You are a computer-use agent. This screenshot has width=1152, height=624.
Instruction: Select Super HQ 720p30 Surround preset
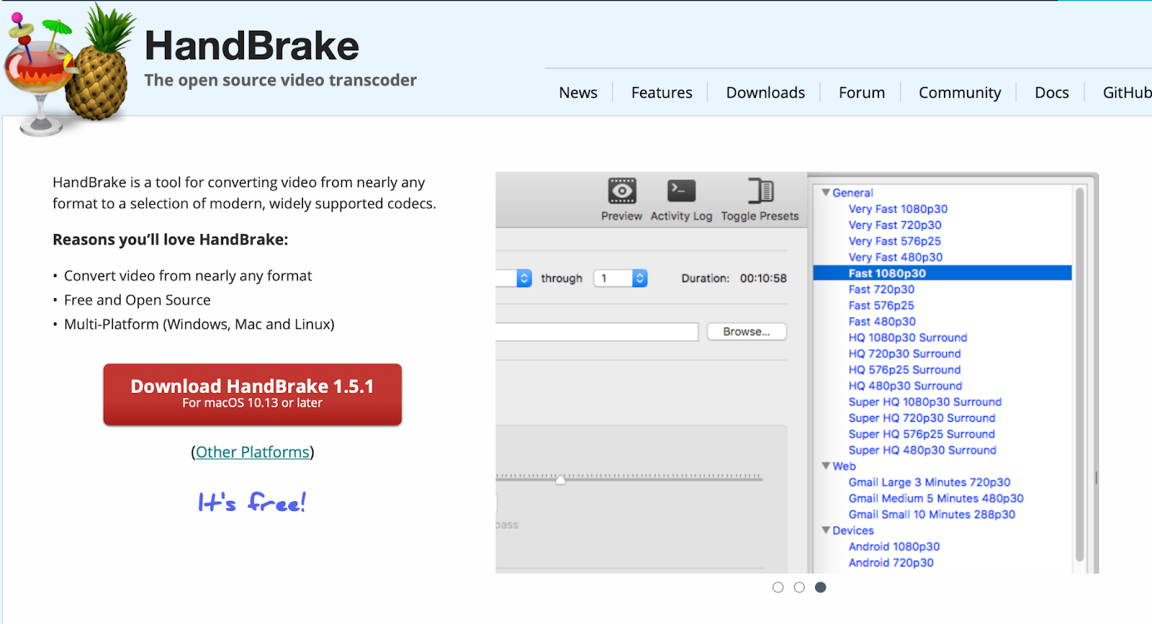(x=922, y=418)
